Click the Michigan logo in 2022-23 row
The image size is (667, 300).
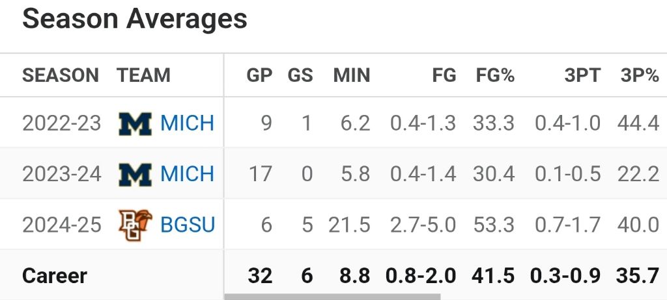[x=135, y=123]
